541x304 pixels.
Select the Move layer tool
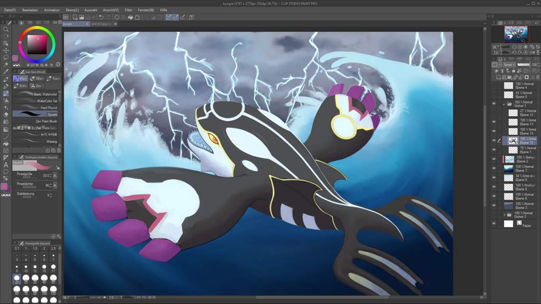click(5, 50)
